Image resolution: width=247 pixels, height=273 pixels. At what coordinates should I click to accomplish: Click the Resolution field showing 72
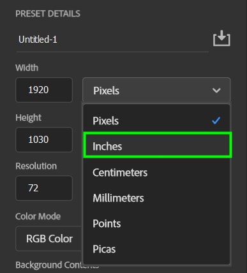click(44, 188)
